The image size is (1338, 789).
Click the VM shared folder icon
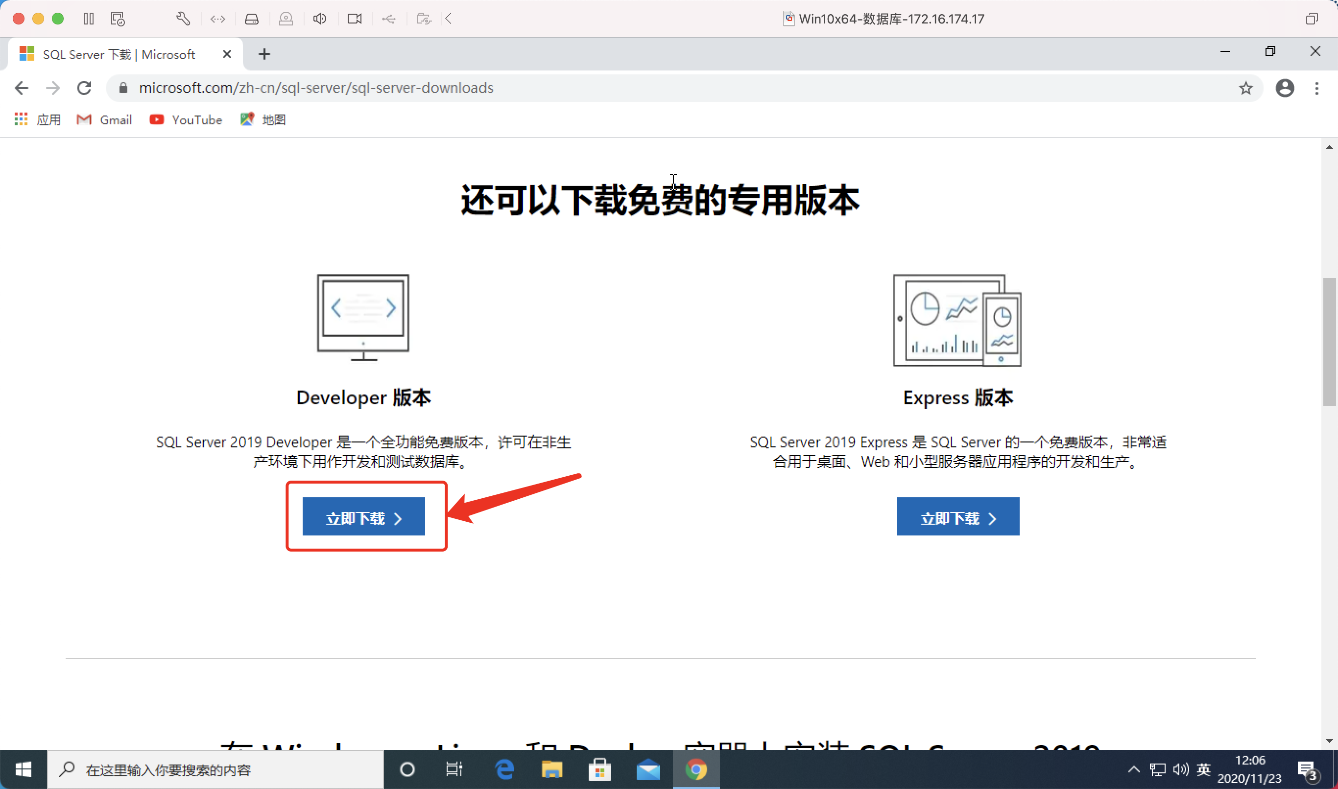coord(424,19)
